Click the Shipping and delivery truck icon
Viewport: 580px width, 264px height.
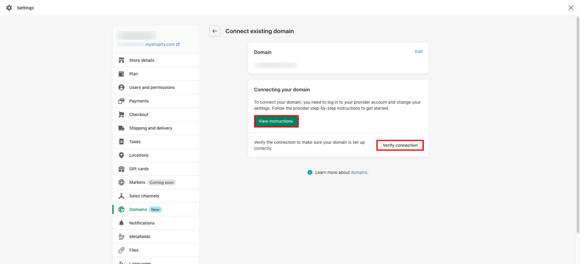click(121, 128)
